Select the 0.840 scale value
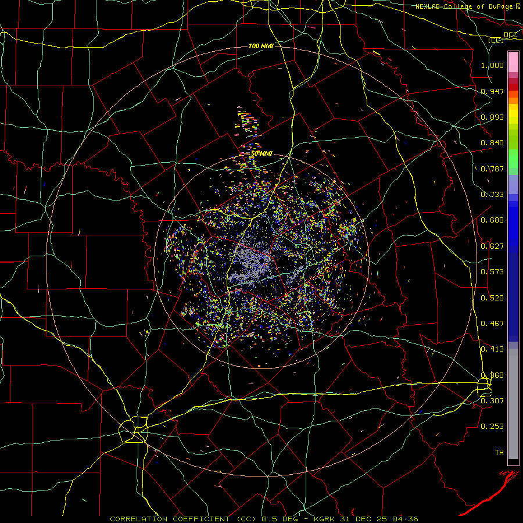Screen dimensions: 523x523 coord(492,143)
